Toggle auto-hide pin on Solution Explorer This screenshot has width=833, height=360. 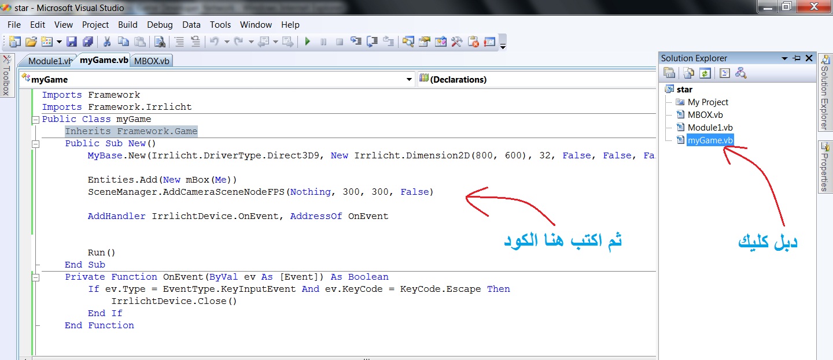coord(797,58)
